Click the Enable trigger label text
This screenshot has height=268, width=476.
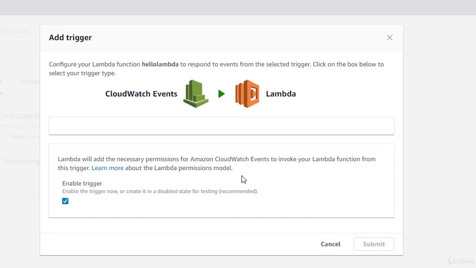click(x=82, y=184)
